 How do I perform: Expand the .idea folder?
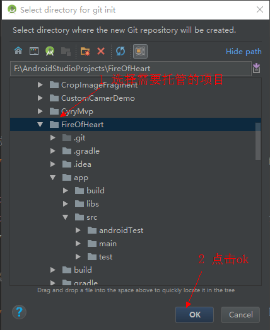coord(53,164)
